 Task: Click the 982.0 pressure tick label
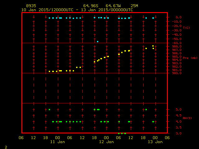pyautogui.click(x=177, y=67)
